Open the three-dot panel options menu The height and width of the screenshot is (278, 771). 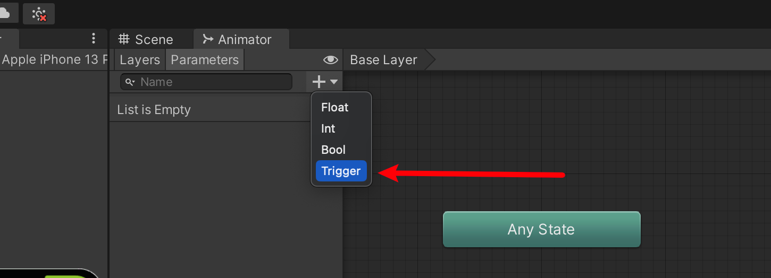tap(94, 38)
